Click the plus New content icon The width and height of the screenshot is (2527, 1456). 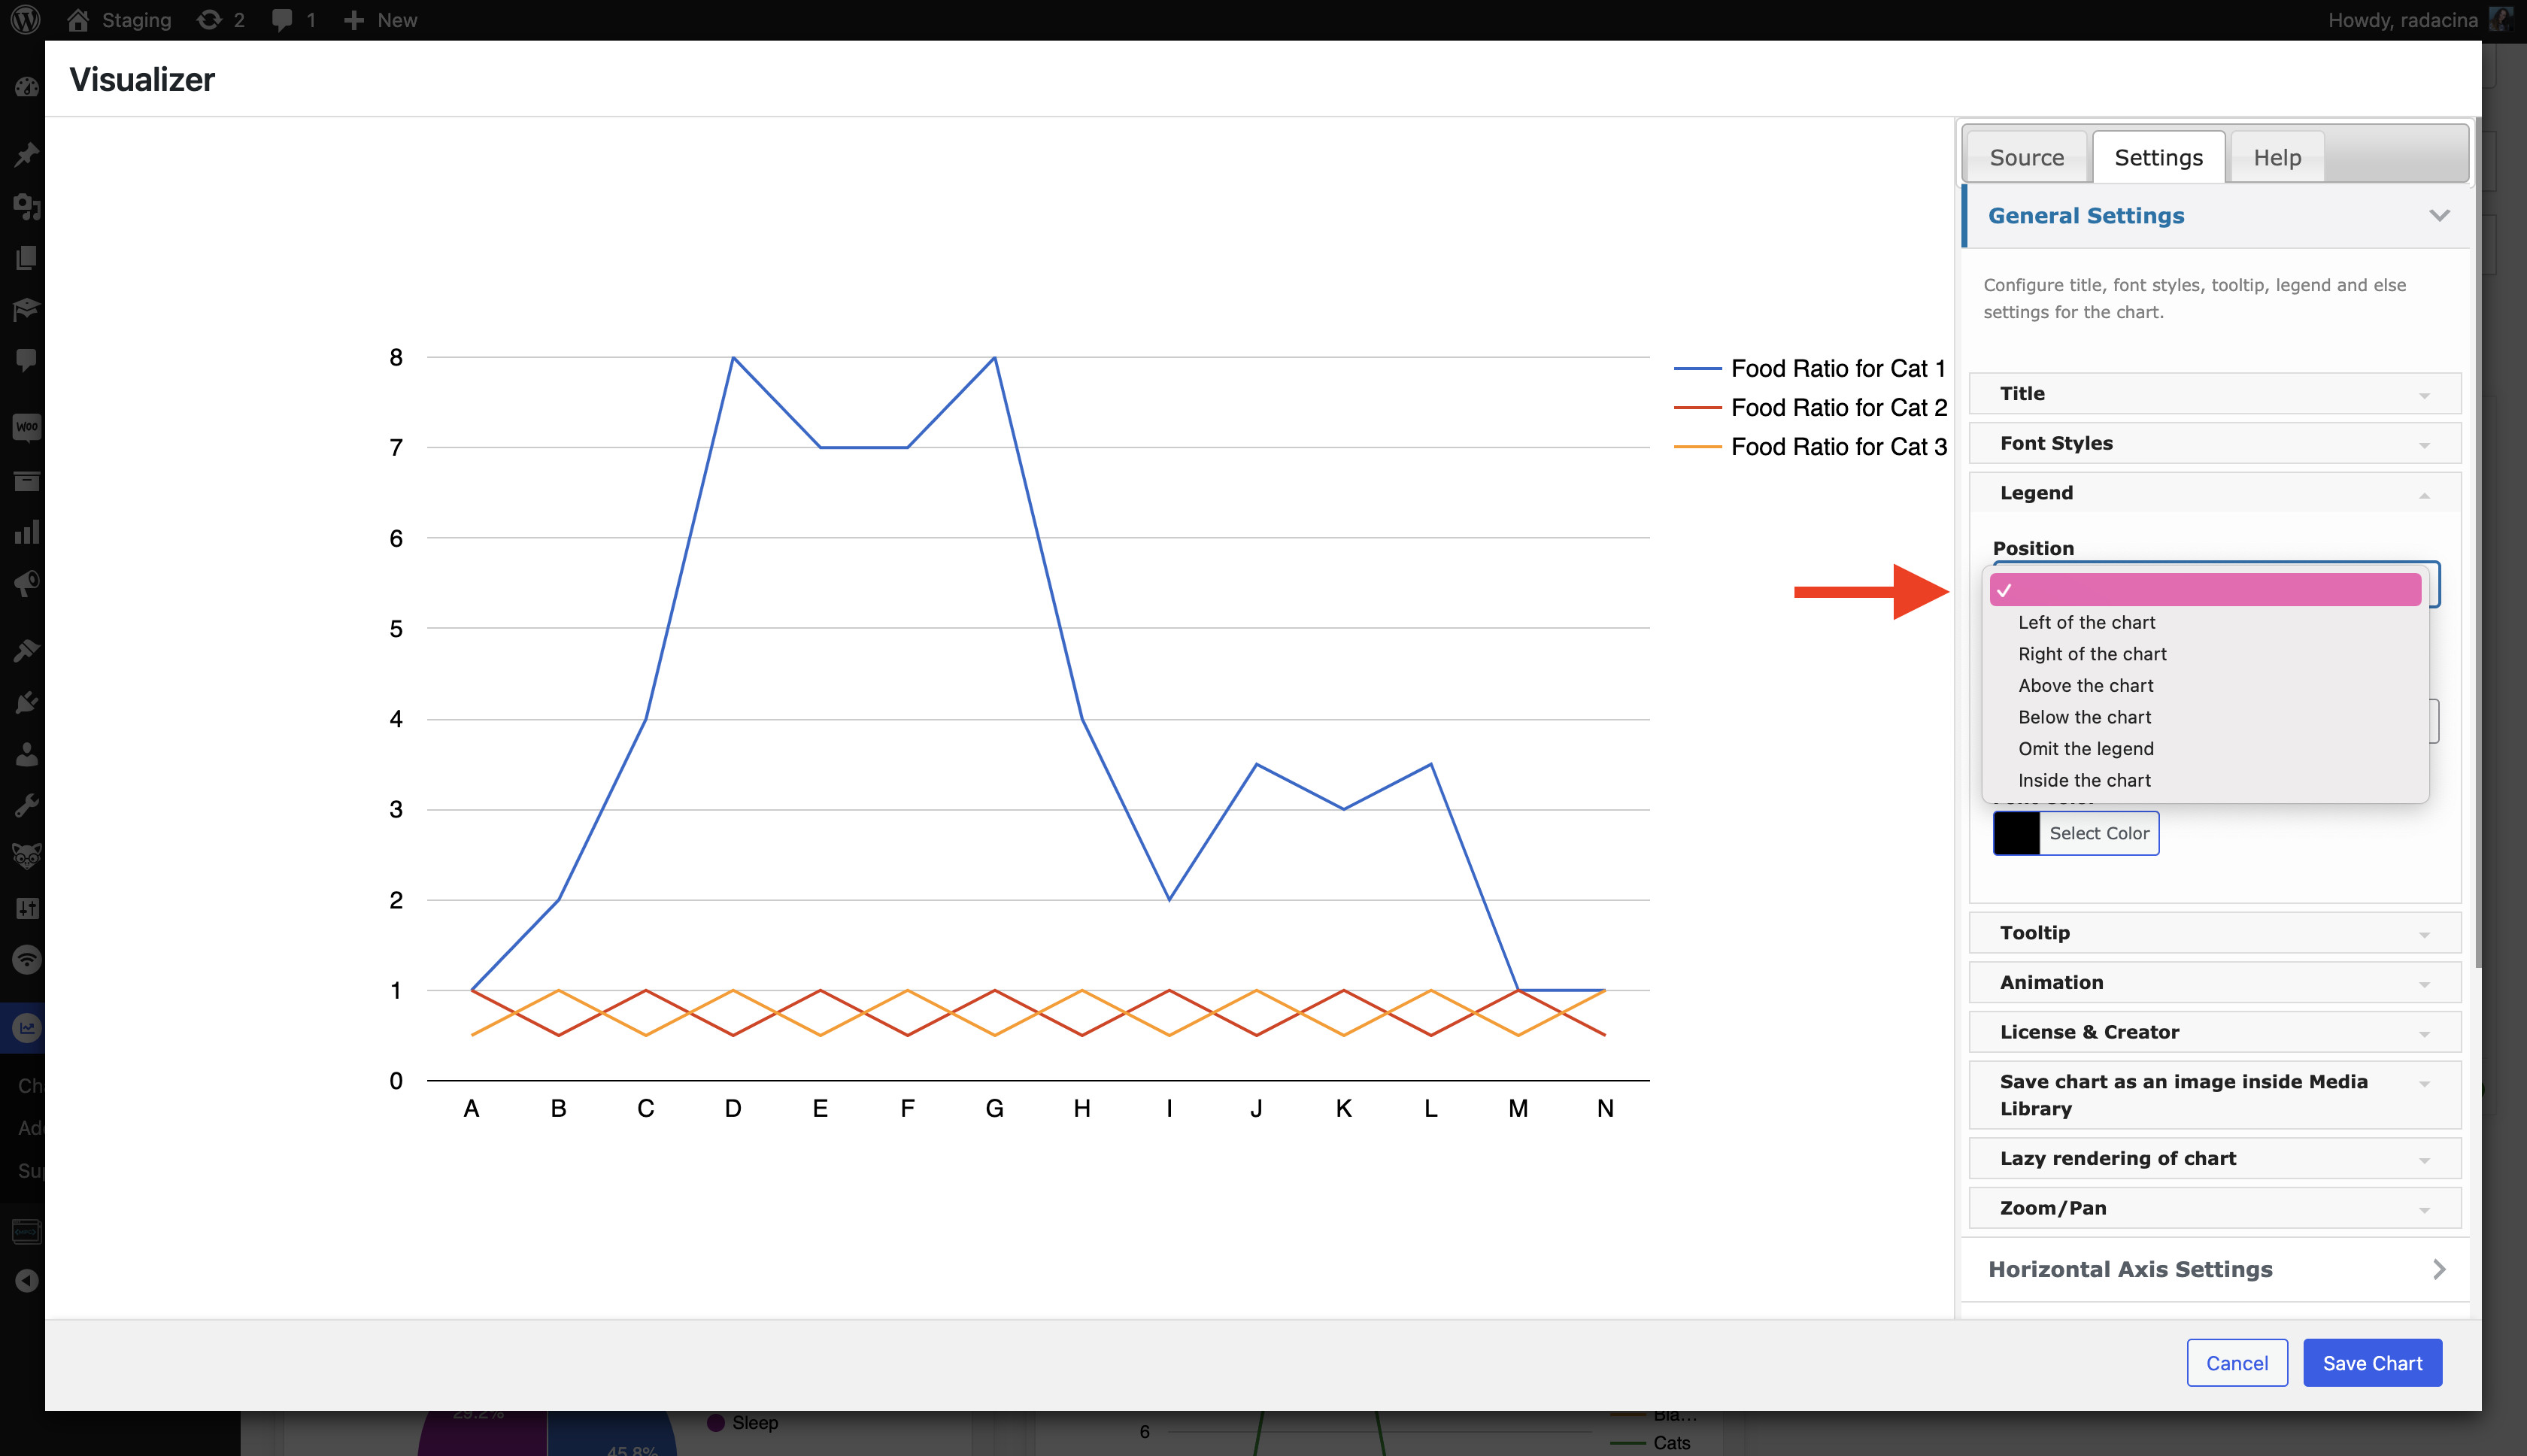(380, 20)
